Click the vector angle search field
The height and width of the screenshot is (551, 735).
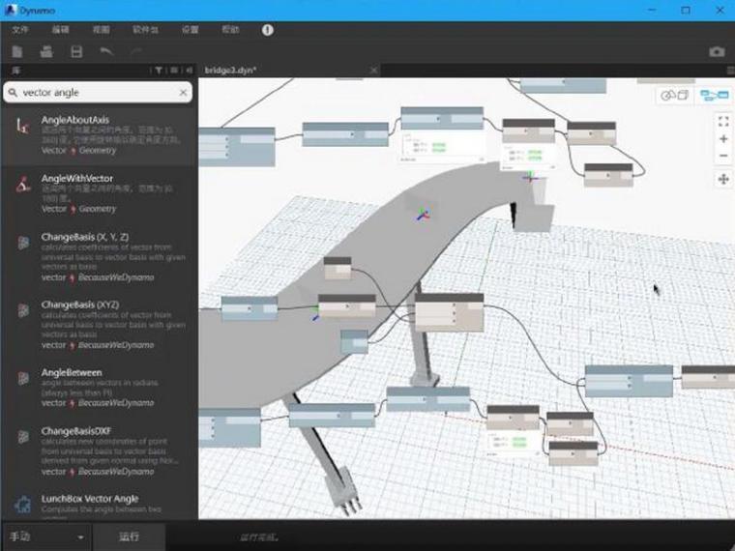coord(97,93)
